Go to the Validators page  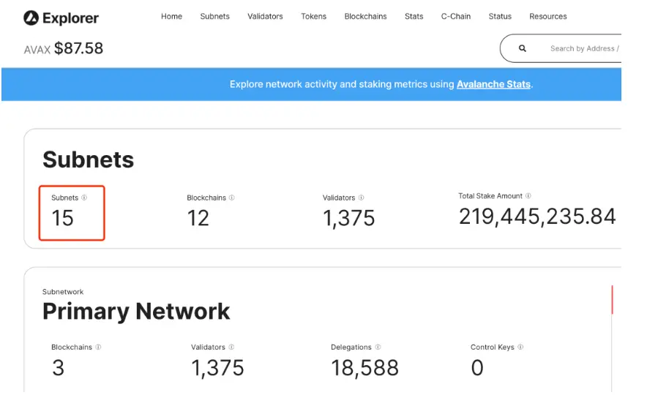[265, 16]
